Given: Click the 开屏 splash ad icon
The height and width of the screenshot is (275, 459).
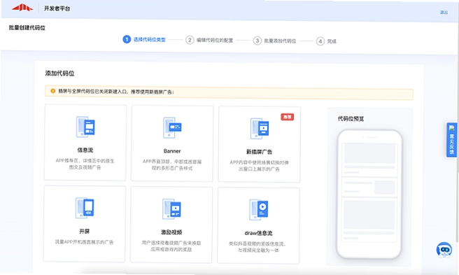Looking at the screenshot, I should (85, 208).
